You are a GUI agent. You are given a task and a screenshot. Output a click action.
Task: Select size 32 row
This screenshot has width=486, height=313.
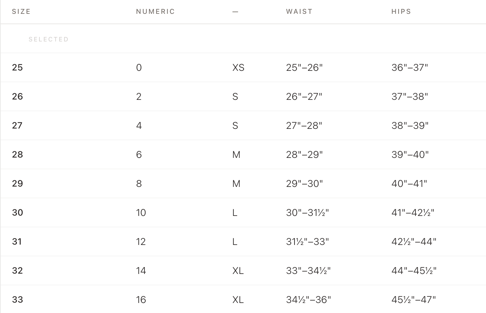243,271
